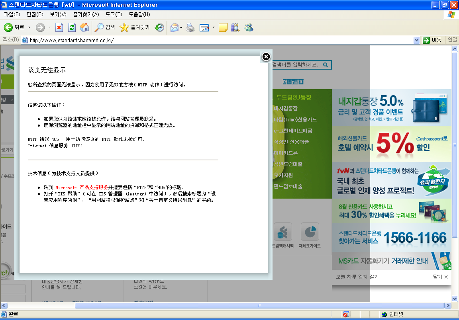Click the 이동 (Go) button
The height and width of the screenshot is (320, 459).
pyautogui.click(x=432, y=40)
